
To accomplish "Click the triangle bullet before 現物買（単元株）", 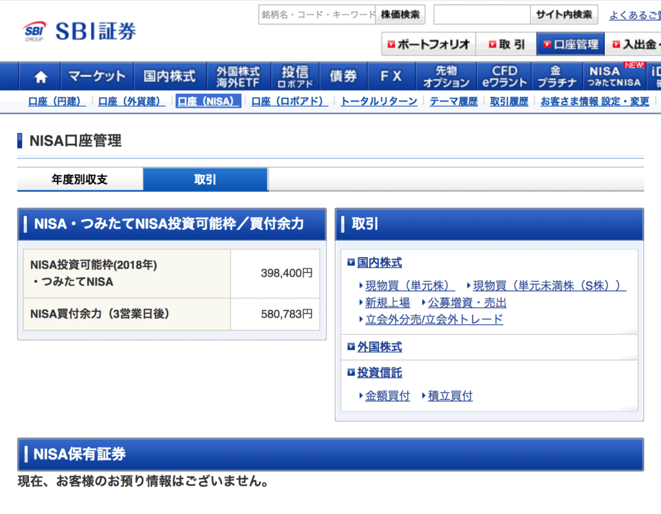I will 361,286.
